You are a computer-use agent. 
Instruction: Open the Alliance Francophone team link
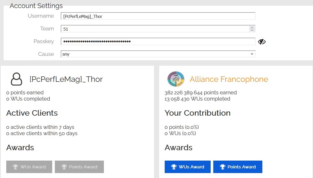(x=229, y=79)
